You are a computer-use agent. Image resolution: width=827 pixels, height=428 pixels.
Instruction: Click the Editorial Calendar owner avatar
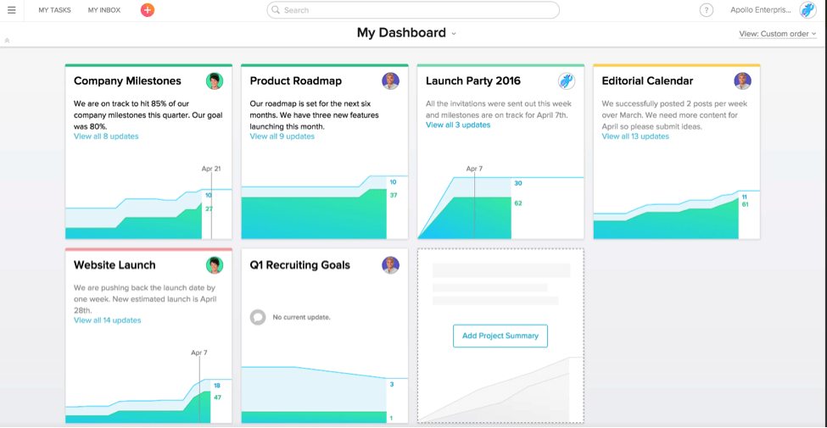[x=743, y=81]
